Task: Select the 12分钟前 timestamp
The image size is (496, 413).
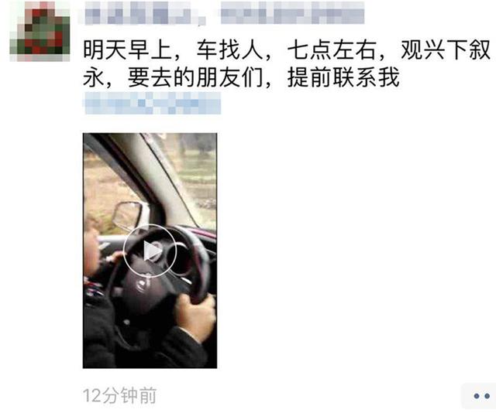Action: pyautogui.click(x=119, y=396)
